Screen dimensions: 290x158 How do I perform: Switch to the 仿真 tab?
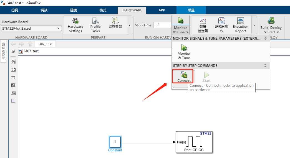(15, 10)
